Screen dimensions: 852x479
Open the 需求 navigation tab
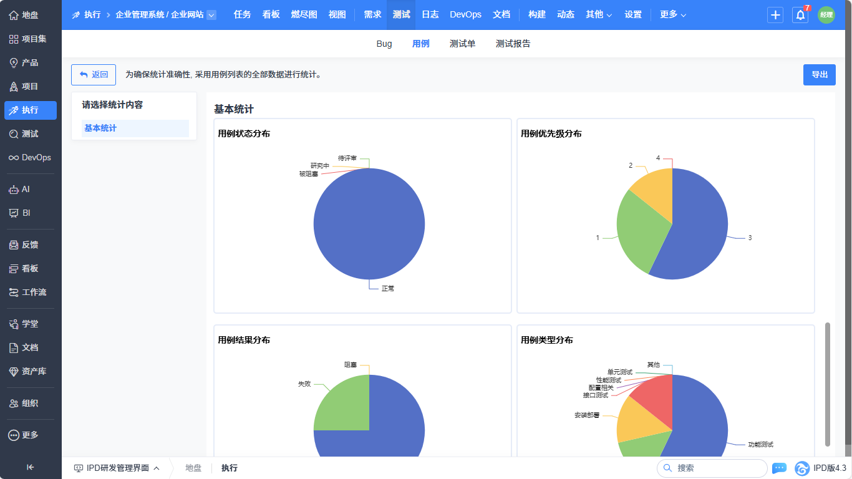[x=372, y=14]
